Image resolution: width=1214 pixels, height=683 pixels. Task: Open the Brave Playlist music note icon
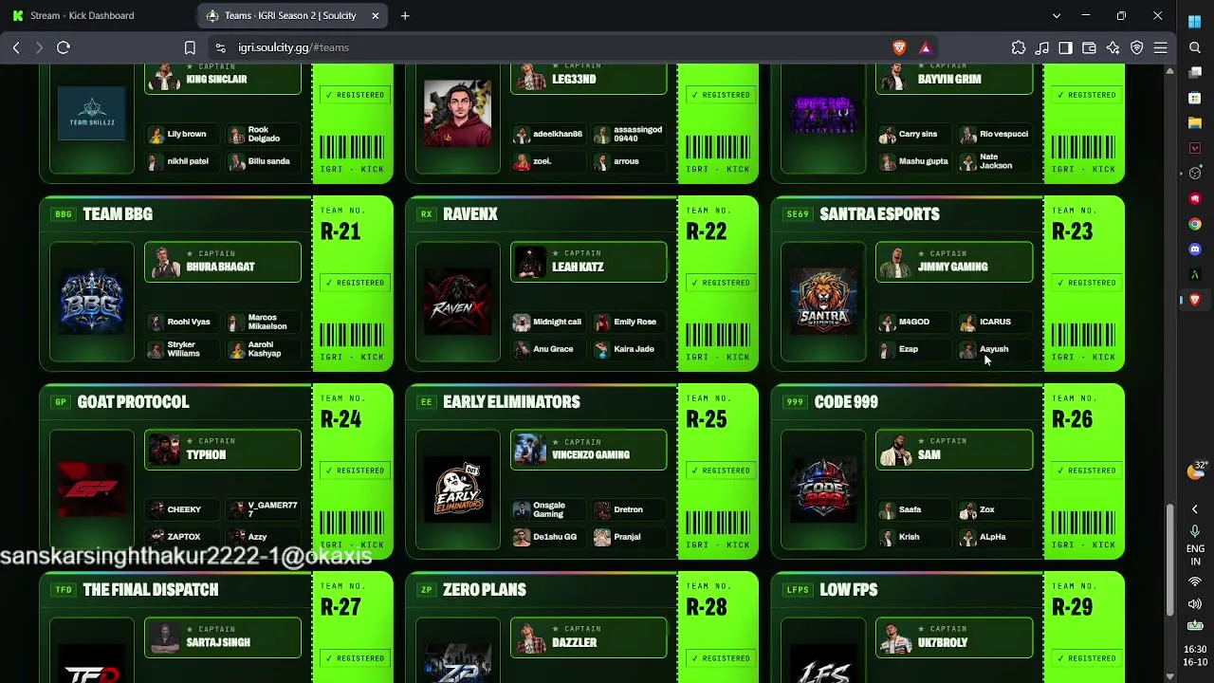(x=1042, y=47)
